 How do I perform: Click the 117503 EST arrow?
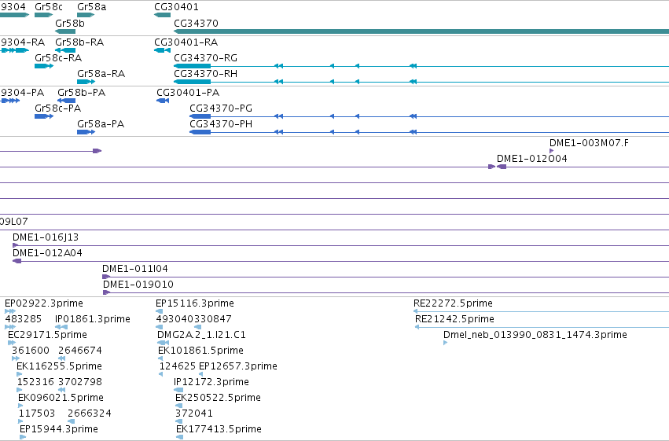click(x=21, y=421)
